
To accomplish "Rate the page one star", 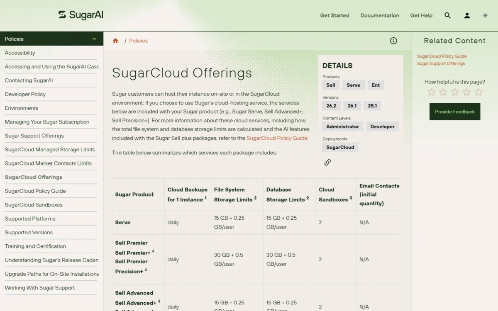I will (432, 92).
